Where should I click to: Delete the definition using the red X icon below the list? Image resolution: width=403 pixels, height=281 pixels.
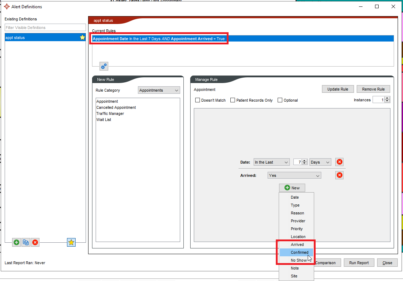(x=35, y=242)
